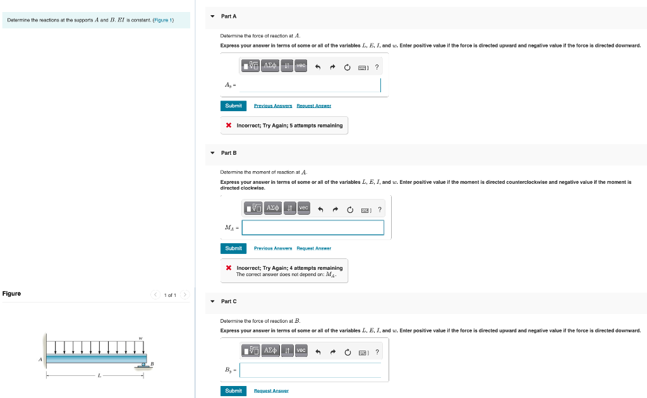Open Previous Answers link in Part A
647x398 pixels.
(273, 106)
